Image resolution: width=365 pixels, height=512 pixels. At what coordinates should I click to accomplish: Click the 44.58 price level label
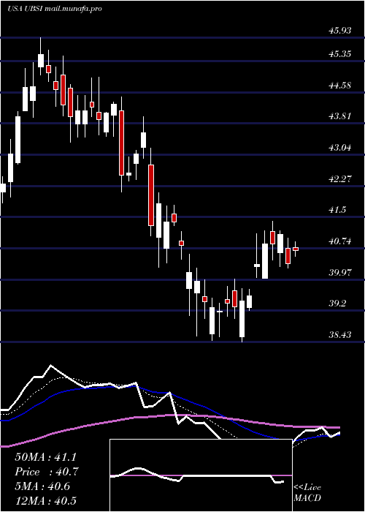coord(340,86)
